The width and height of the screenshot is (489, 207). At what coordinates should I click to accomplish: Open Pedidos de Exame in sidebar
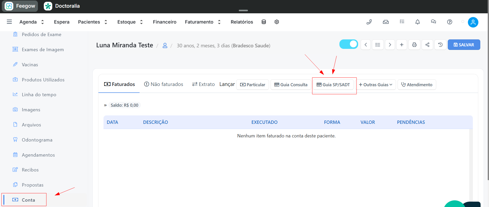pyautogui.click(x=41, y=35)
